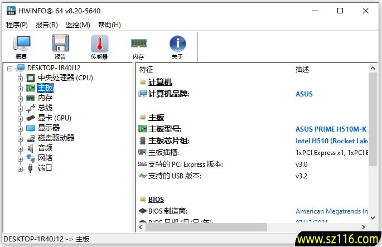
Task: Click the 主板插槽 row label
Action: (163, 152)
